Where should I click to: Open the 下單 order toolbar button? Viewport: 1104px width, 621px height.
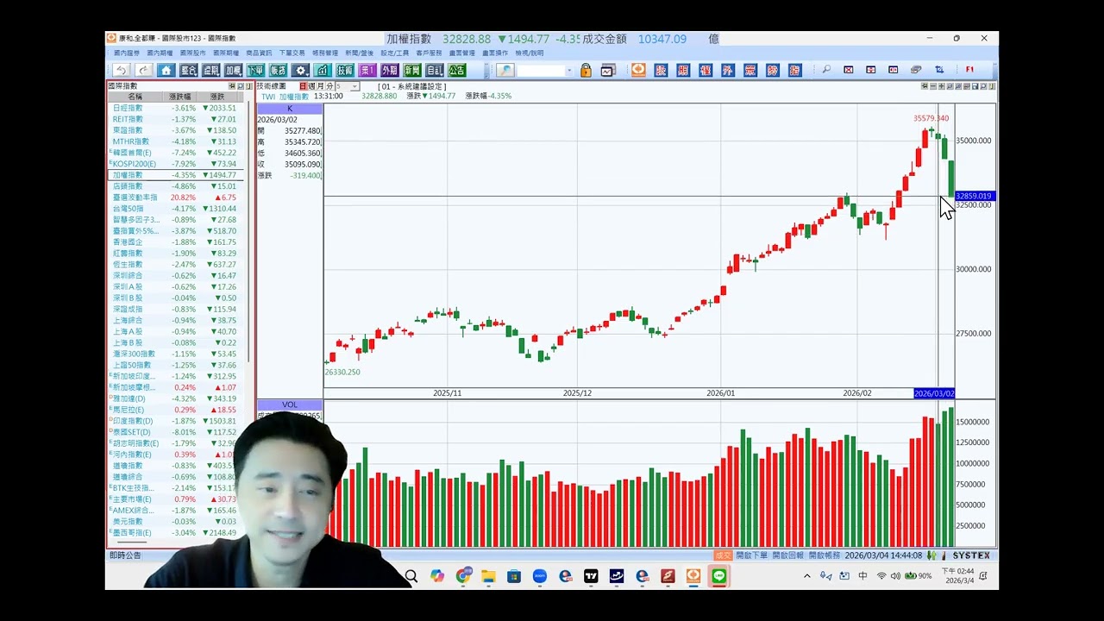256,70
